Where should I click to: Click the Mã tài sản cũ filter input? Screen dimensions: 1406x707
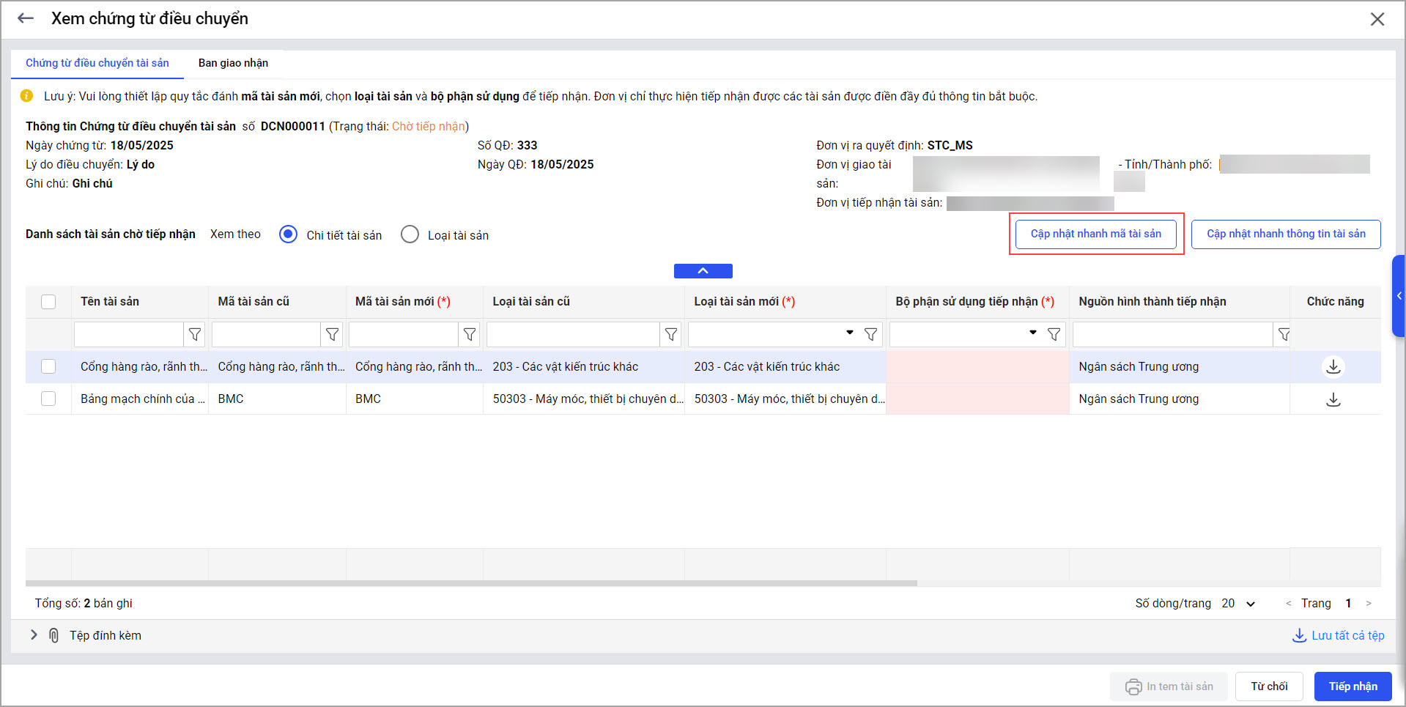click(266, 335)
